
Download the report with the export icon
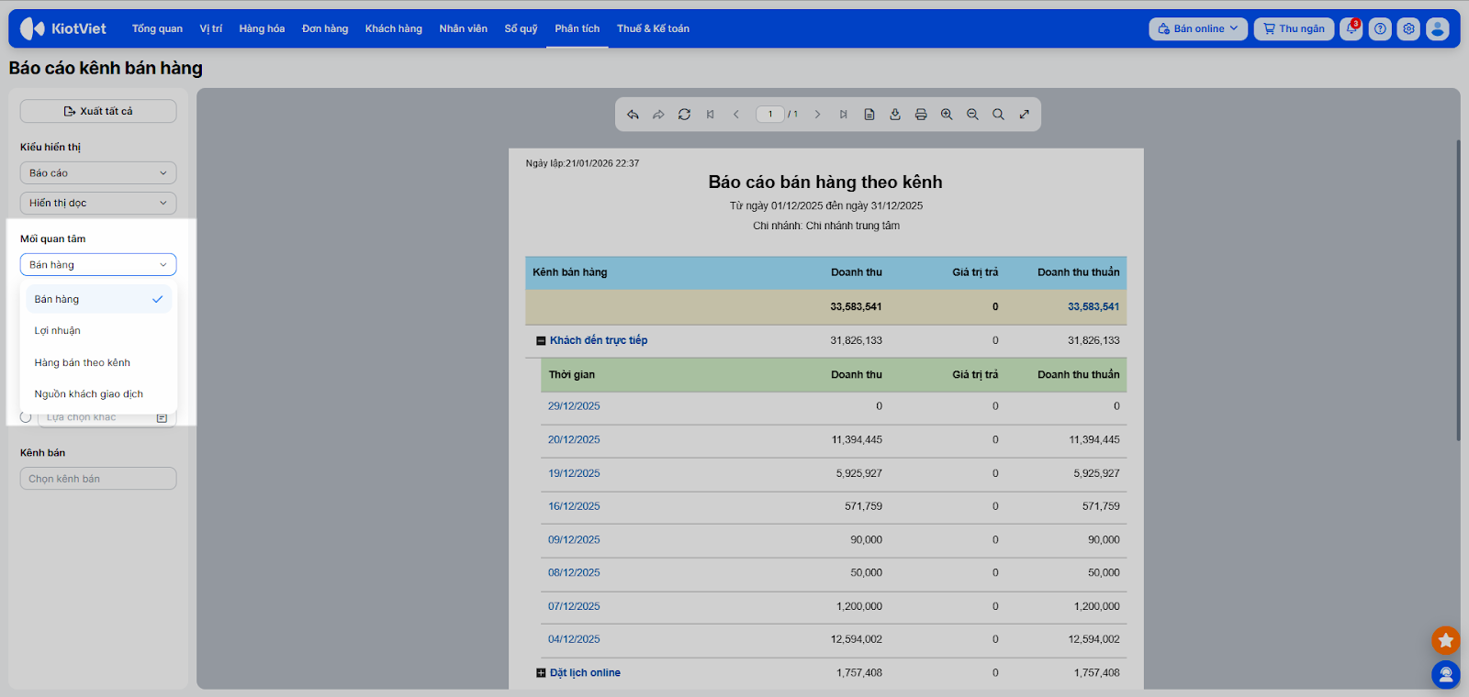tap(895, 115)
